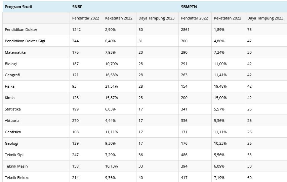
Task: Select the Fisika keketatan 21,51% cell
Action: pos(120,86)
